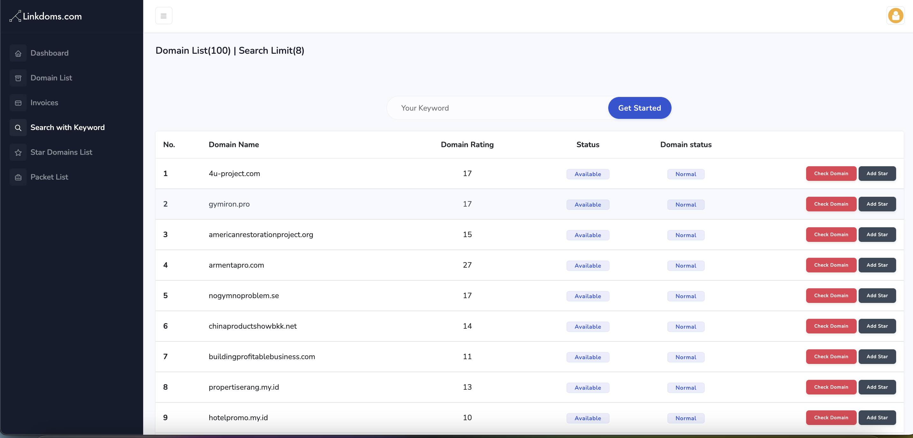Check Domain for chinaproductshowbkk.net
Viewport: 913px width, 438px height.
(x=831, y=326)
